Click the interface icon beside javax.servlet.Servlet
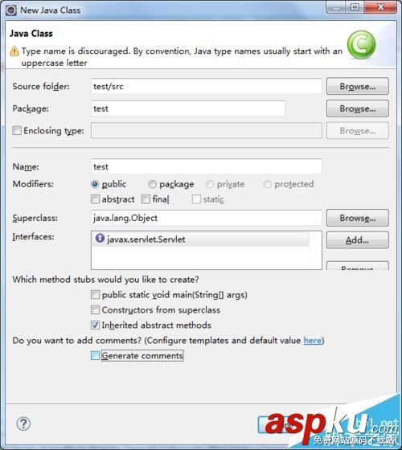The image size is (402, 450). pos(100,238)
